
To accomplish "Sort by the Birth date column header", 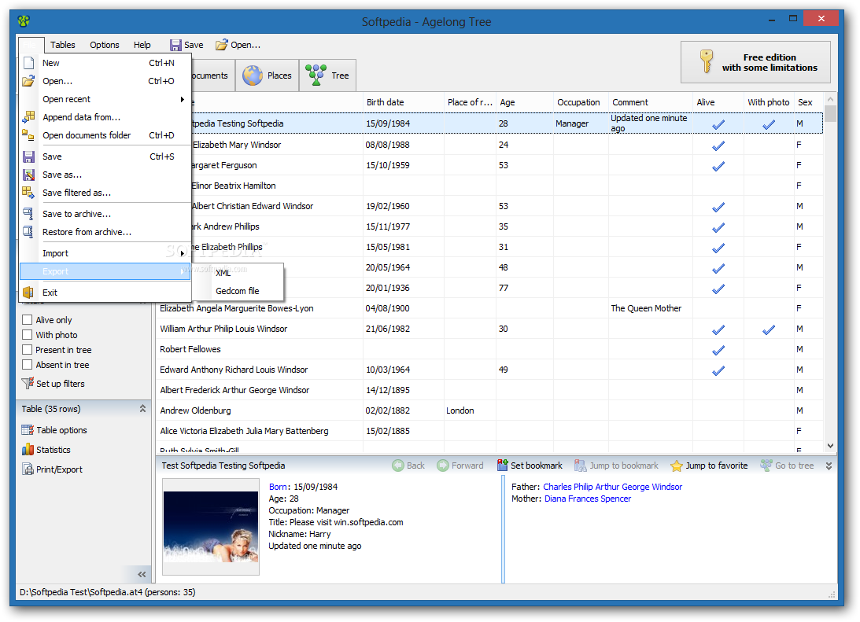I will pyautogui.click(x=403, y=102).
